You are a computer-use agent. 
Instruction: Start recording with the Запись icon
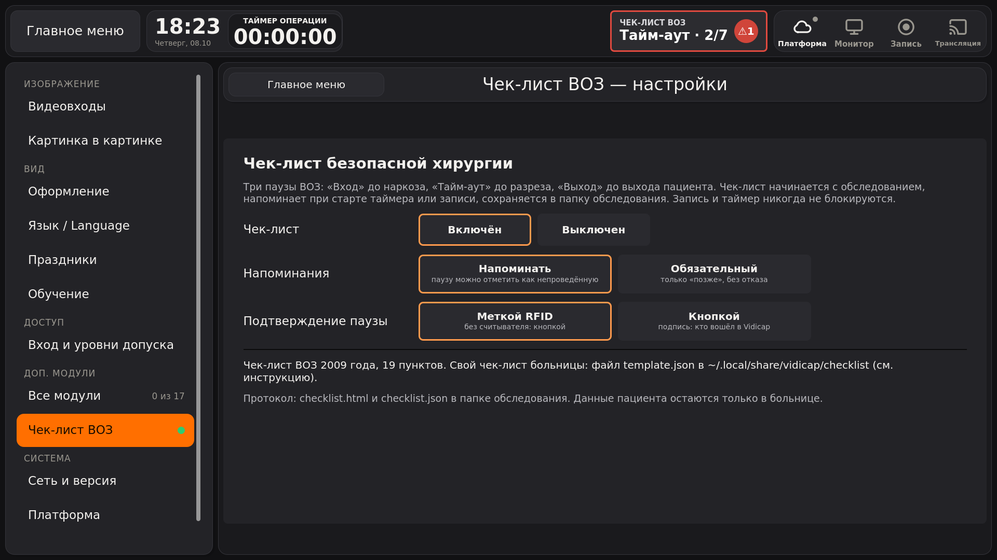tap(906, 32)
